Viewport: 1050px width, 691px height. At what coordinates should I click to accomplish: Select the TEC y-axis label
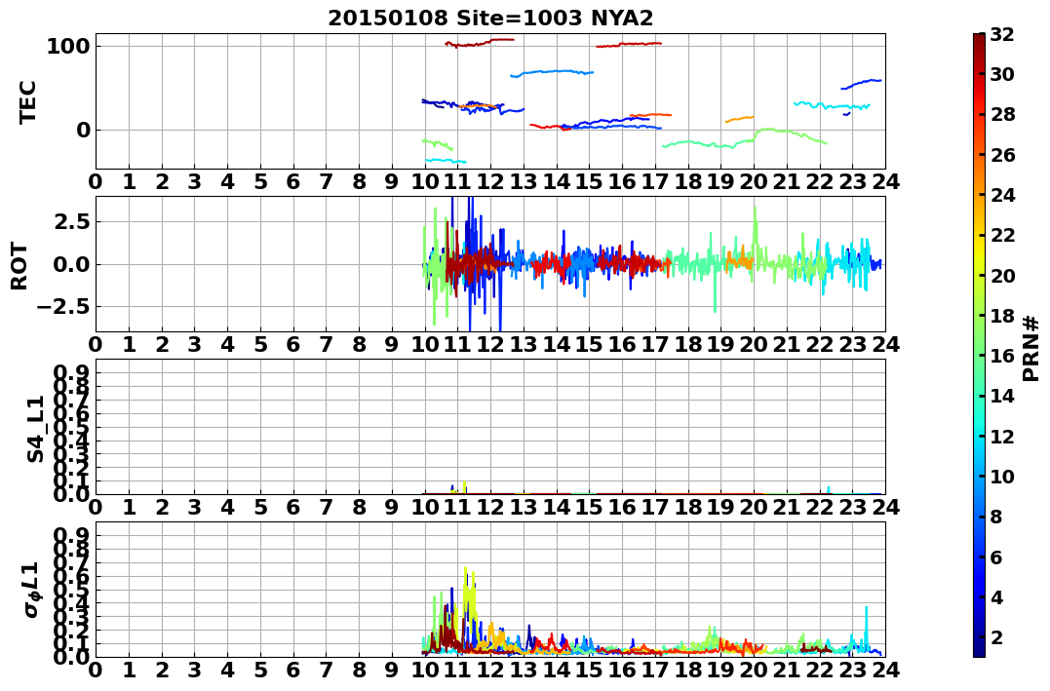coord(27,101)
